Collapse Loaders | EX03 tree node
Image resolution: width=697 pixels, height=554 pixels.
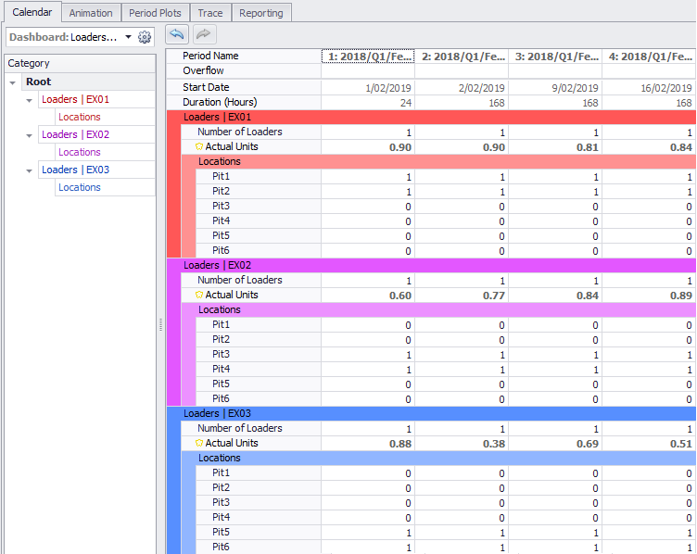(x=30, y=170)
